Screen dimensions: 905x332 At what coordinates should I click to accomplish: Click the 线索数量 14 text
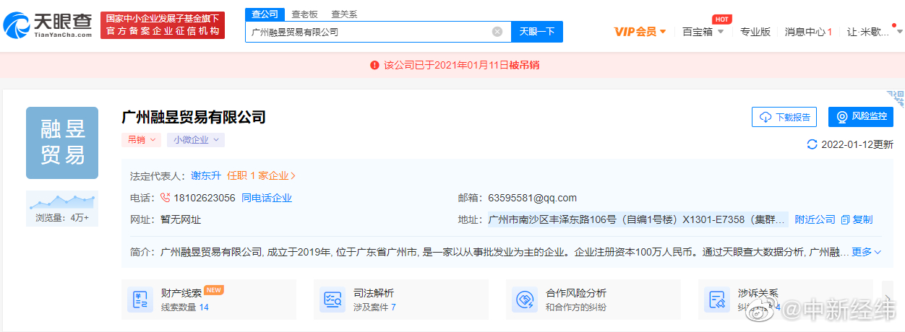[x=184, y=307]
